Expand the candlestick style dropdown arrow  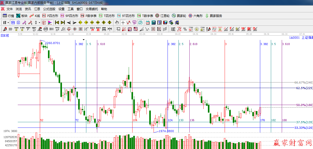tap(39, 23)
